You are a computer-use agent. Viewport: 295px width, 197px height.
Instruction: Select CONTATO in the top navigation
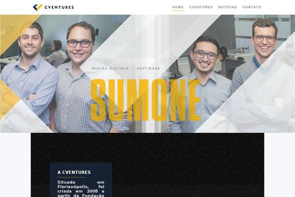(x=252, y=7)
